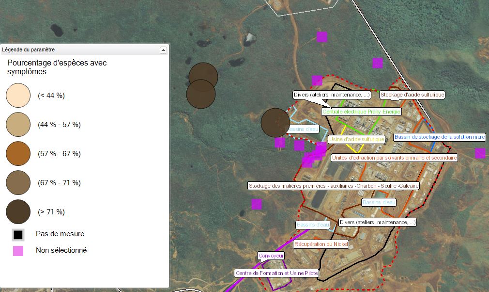Screen dimensions: 489x292
Task: Select the northernmost purple square map marker
Action: coord(322,37)
